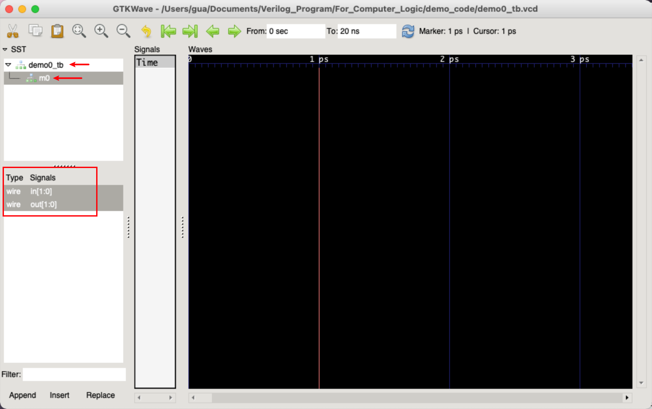652x409 pixels.
Task: Click the Paste clipboard icon
Action: 57,31
